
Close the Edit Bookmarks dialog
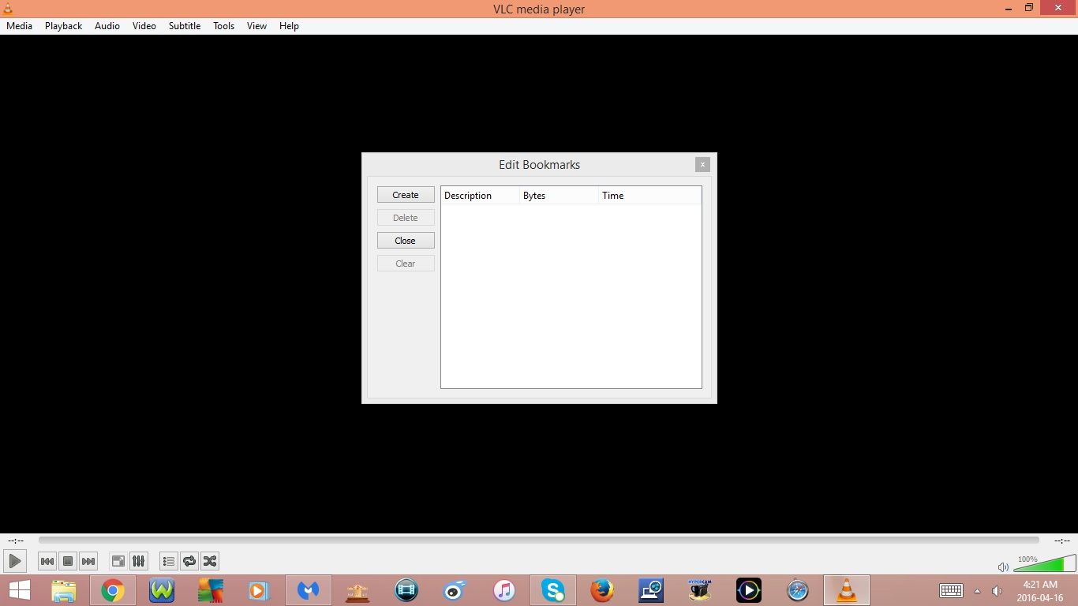point(405,240)
